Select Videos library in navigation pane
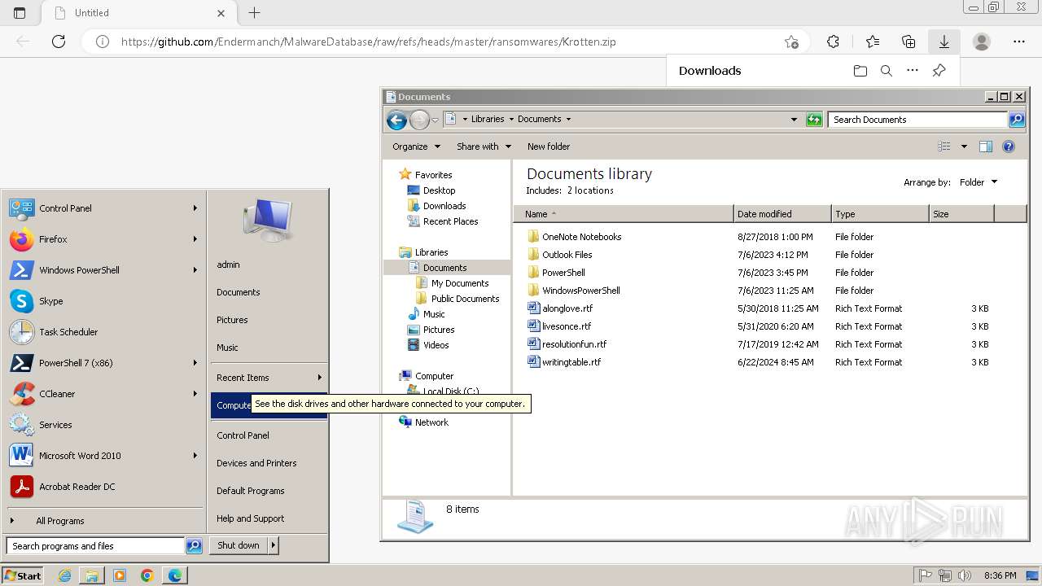This screenshot has width=1042, height=586. (x=436, y=345)
